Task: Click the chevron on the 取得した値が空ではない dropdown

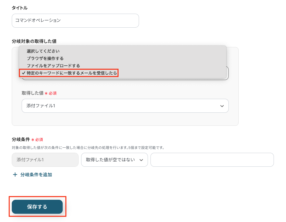Action: point(141,160)
